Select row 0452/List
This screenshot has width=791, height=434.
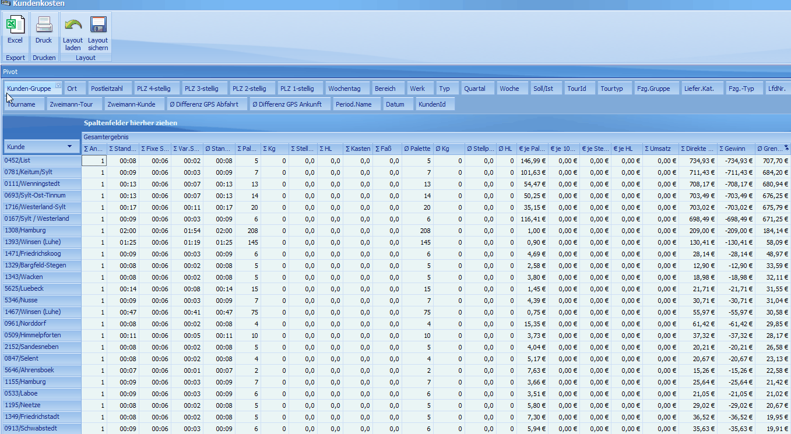41,160
